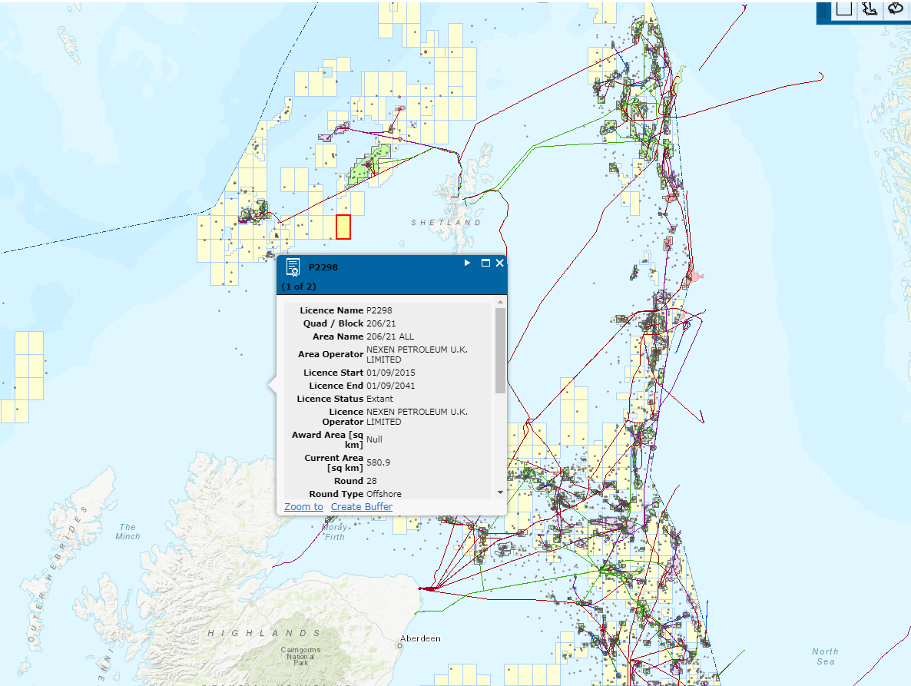Open the Create Buffer link
The image size is (911, 686).
pyautogui.click(x=362, y=506)
